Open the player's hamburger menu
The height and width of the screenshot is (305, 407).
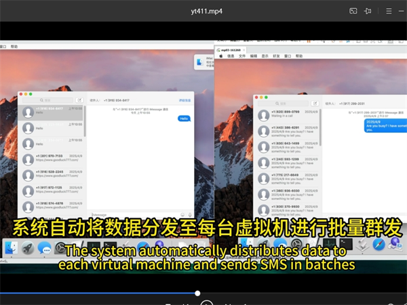[x=389, y=11]
